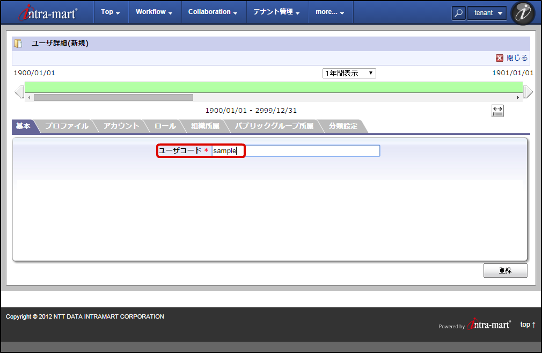Click scrollbar right arrow under timeline
Viewport: 542px width, 353px height.
[517, 98]
